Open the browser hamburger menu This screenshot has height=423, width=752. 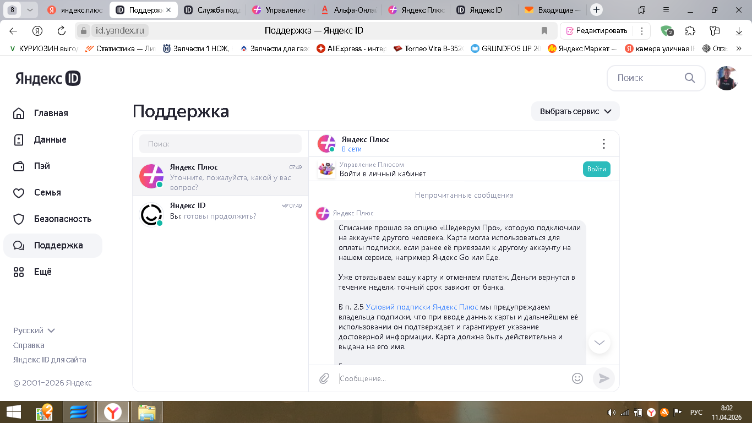coord(667,10)
